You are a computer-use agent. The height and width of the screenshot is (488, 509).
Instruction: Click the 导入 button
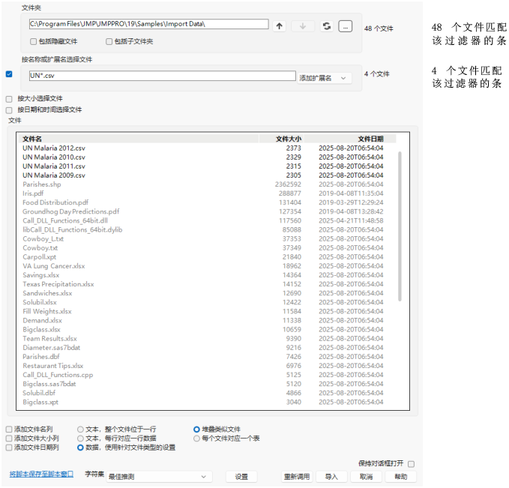click(331, 477)
